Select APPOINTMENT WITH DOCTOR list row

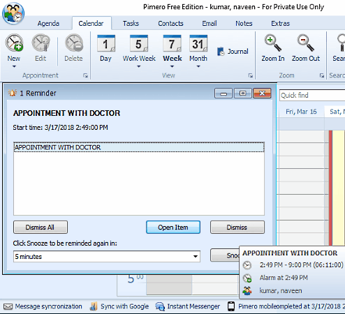[x=139, y=147]
